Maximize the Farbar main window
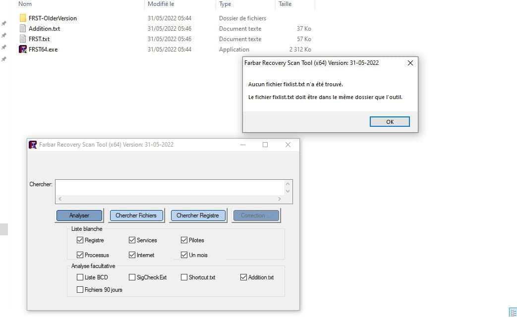Viewport: 517px width, 321px height. [265, 145]
